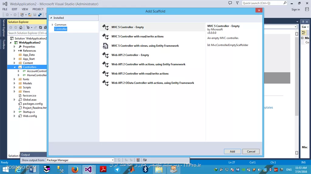Collapse the WebApplication2 project node
Image resolution: width=311 pixels, height=174 pixels.
coord(11,42)
